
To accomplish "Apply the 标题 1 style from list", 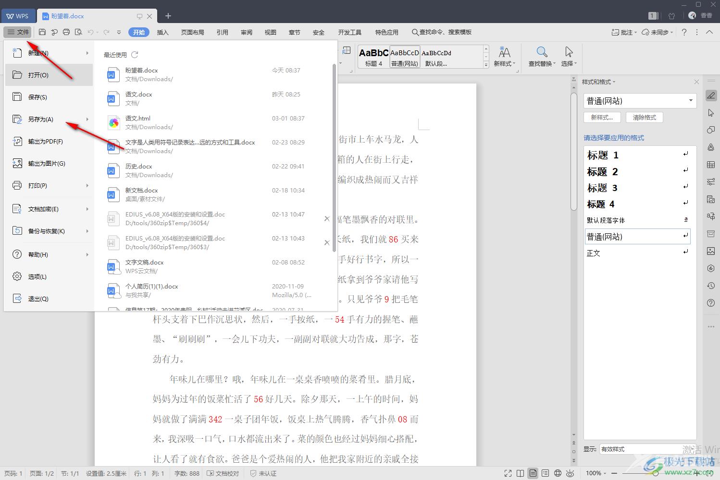I will click(638, 155).
